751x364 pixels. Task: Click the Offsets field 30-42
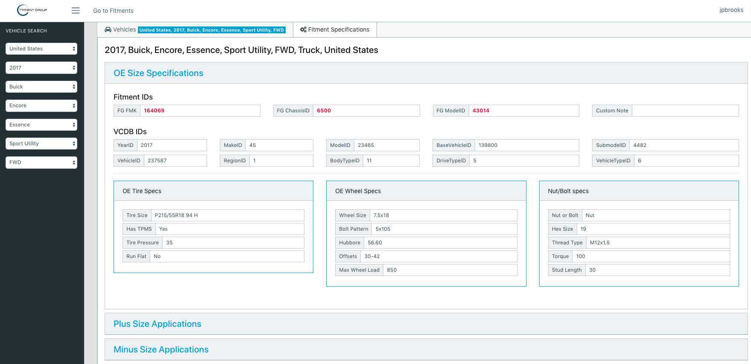(x=439, y=256)
